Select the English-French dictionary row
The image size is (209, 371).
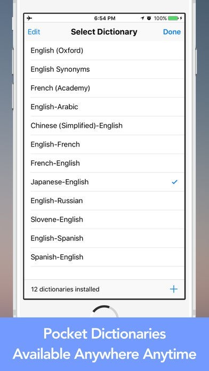click(104, 144)
